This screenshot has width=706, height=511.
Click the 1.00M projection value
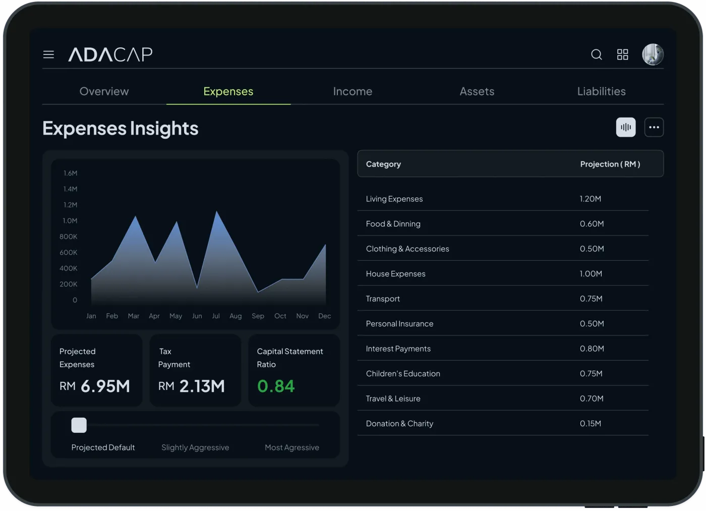pyautogui.click(x=591, y=273)
